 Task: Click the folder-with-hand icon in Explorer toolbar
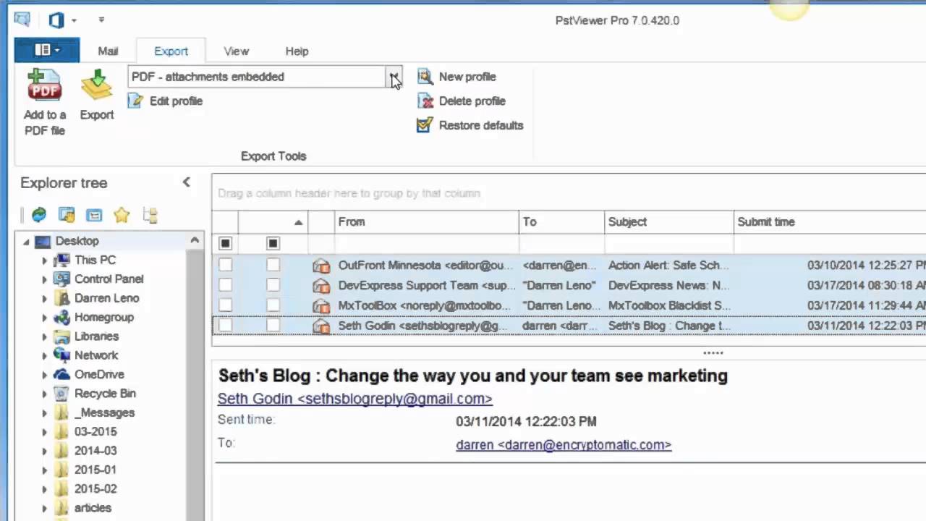pos(67,215)
